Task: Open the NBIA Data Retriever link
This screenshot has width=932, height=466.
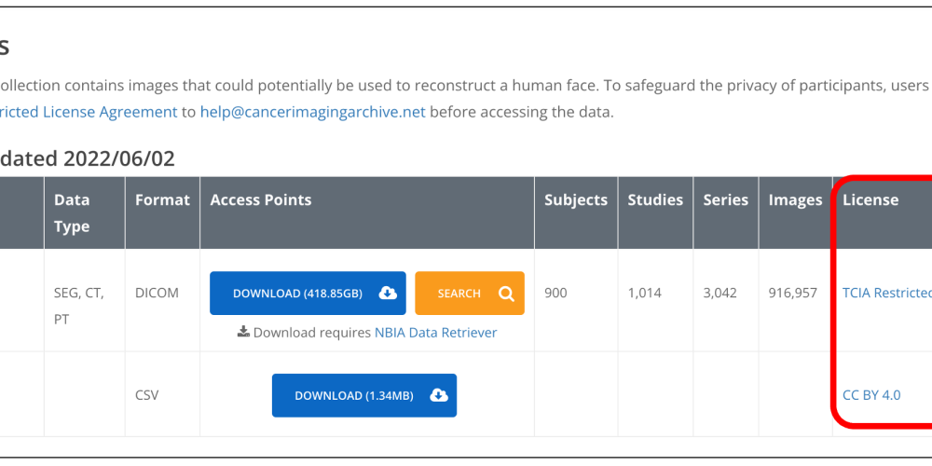Action: coord(435,333)
